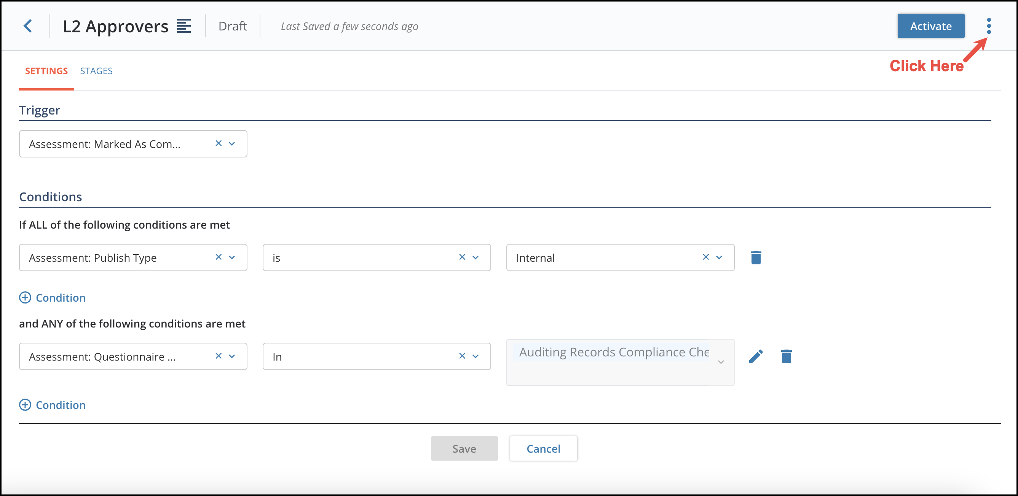Clear the Publish Type field with X
The height and width of the screenshot is (496, 1018).
click(219, 257)
